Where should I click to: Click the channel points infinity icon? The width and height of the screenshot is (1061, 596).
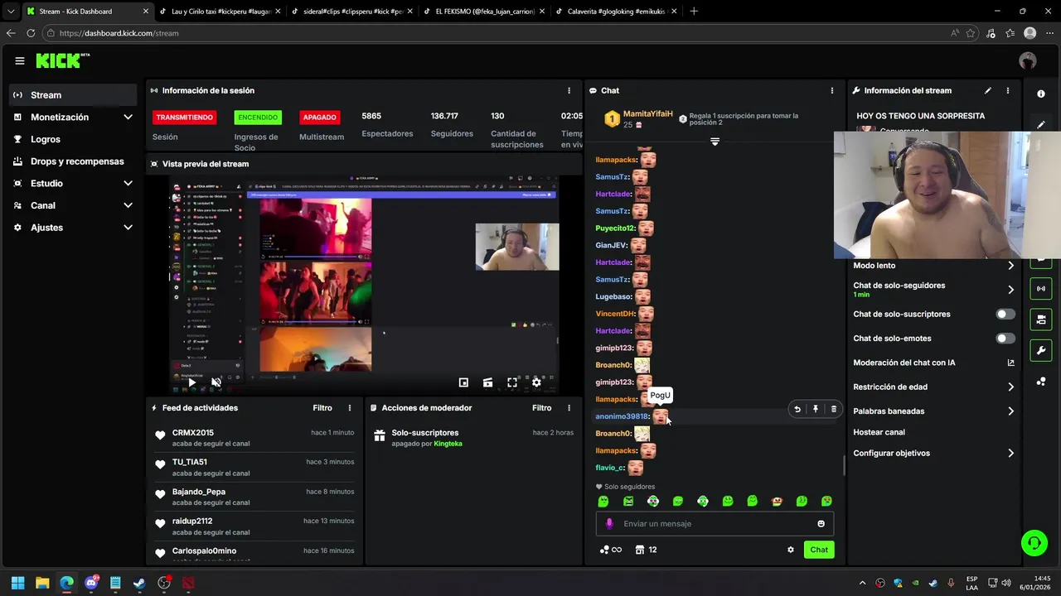pyautogui.click(x=610, y=550)
